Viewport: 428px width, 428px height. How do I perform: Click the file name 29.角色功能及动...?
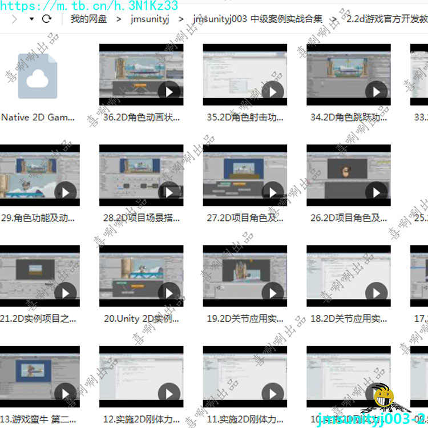point(38,218)
